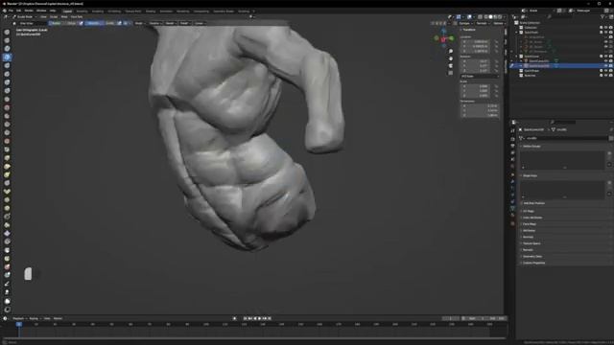Switch viewport to wireframe shading
614x345 pixels.
coord(486,17)
